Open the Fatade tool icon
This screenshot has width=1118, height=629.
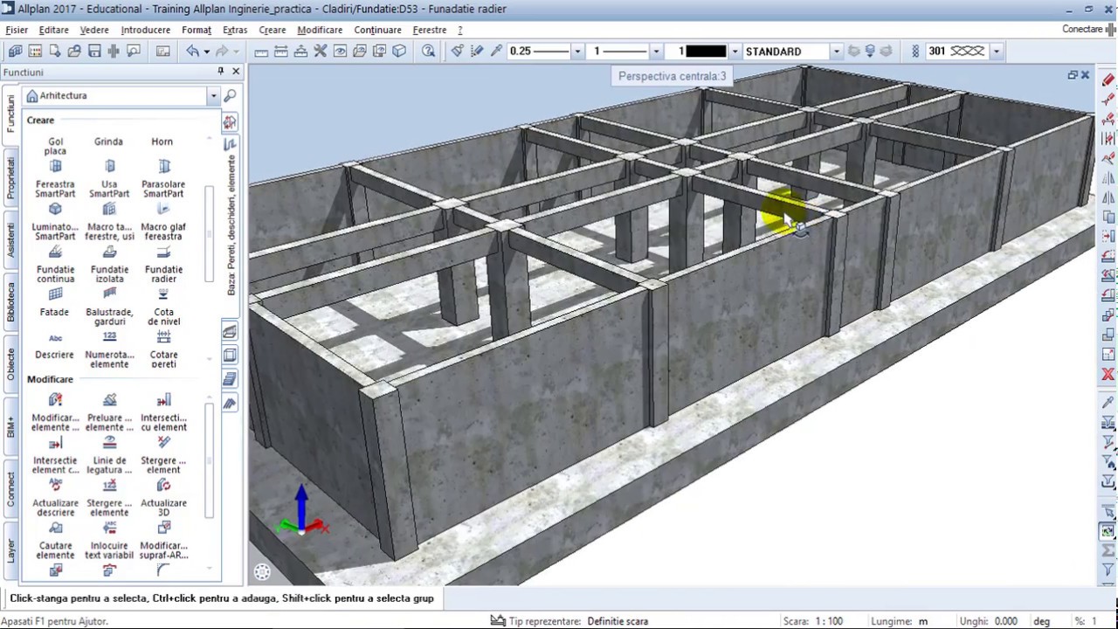pos(55,294)
